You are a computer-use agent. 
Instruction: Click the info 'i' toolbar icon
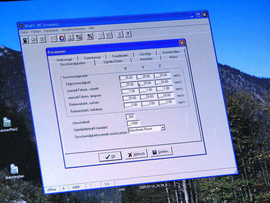point(120,35)
